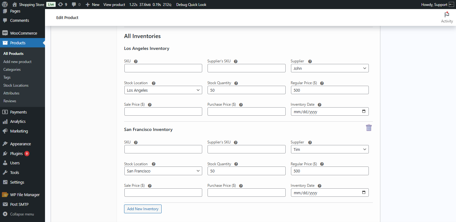Focus San Francisco Regular Price field showing 500
Image resolution: width=456 pixels, height=222 pixels.
[330, 171]
